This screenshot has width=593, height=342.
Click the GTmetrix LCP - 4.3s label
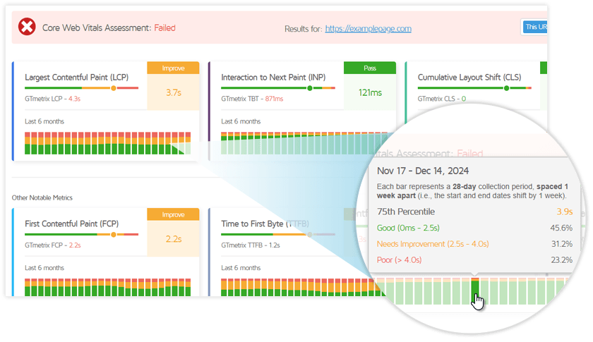point(53,99)
